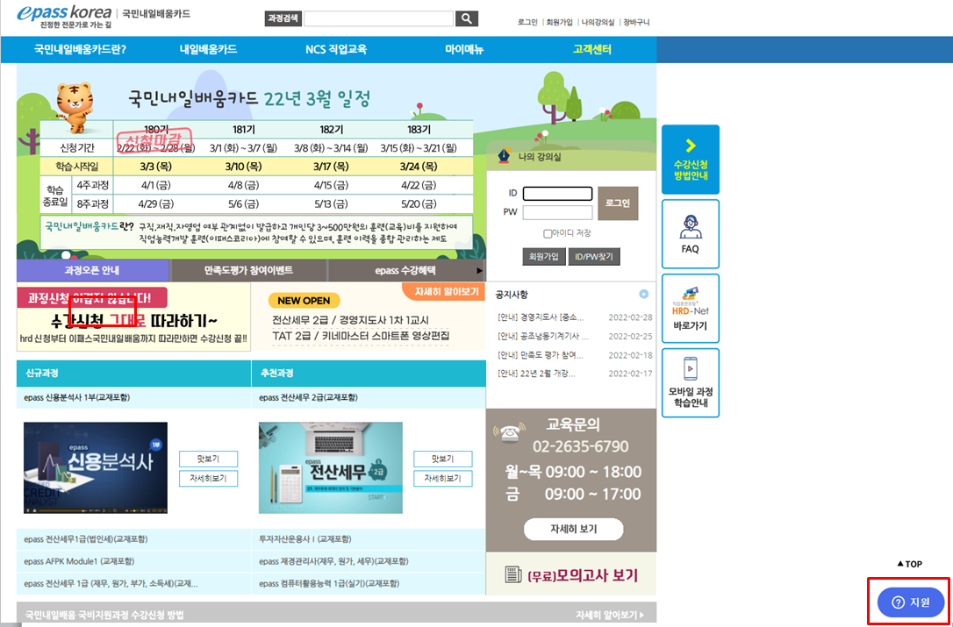Open epass 전산세무 1급 (재무, 원가, 부가, 소득세) course
The image size is (953, 627).
pos(111,583)
